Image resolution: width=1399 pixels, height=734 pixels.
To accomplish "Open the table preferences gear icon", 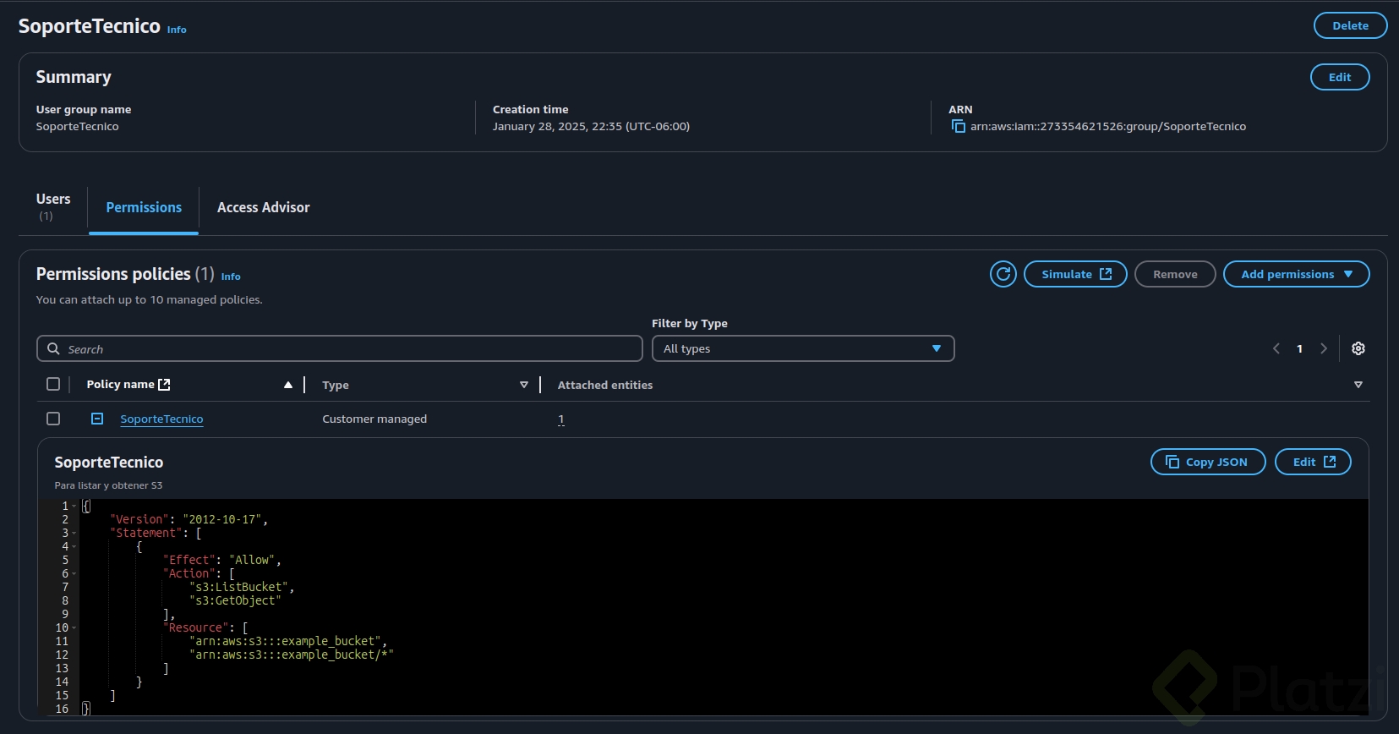I will coord(1358,348).
